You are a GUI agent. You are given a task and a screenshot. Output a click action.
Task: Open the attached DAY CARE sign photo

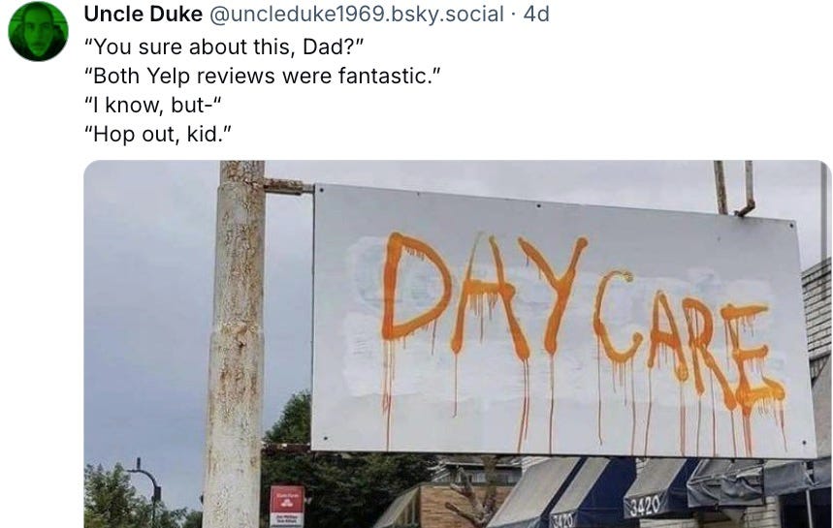coord(458,344)
